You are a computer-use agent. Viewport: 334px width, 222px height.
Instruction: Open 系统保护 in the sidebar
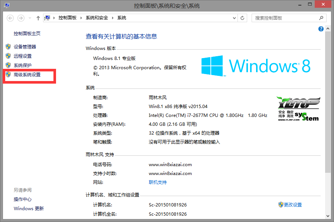point(23,65)
